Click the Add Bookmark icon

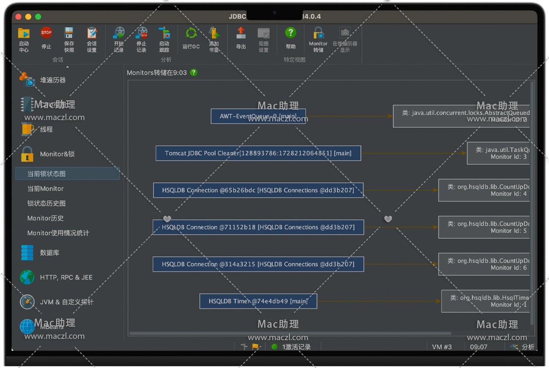[x=214, y=39]
